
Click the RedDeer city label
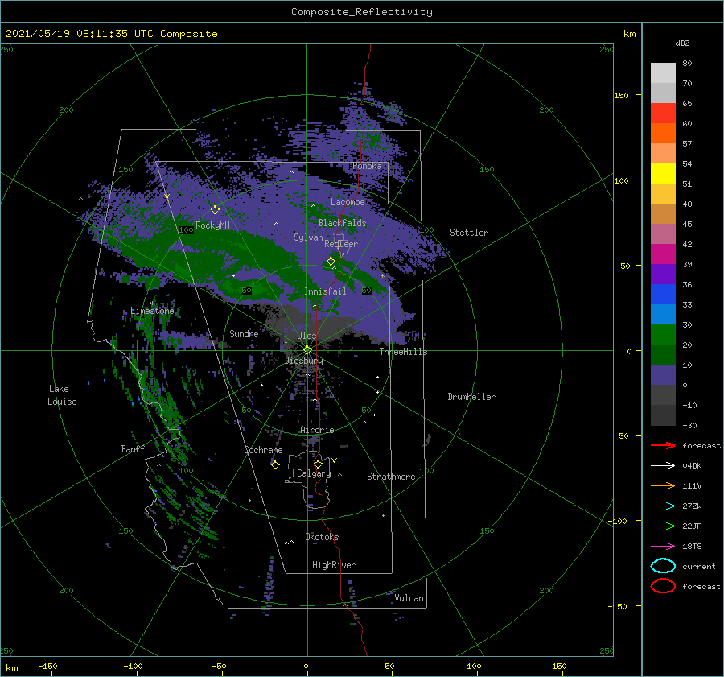tap(341, 244)
